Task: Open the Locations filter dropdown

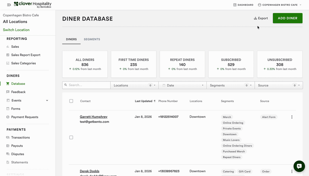Action: pyautogui.click(x=134, y=85)
